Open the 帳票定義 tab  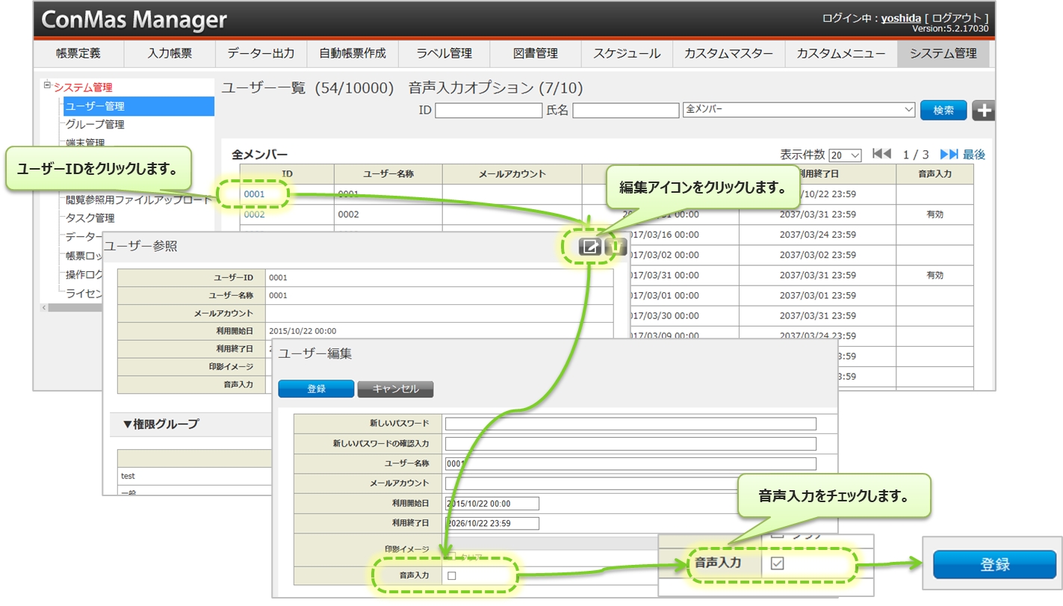pyautogui.click(x=78, y=54)
